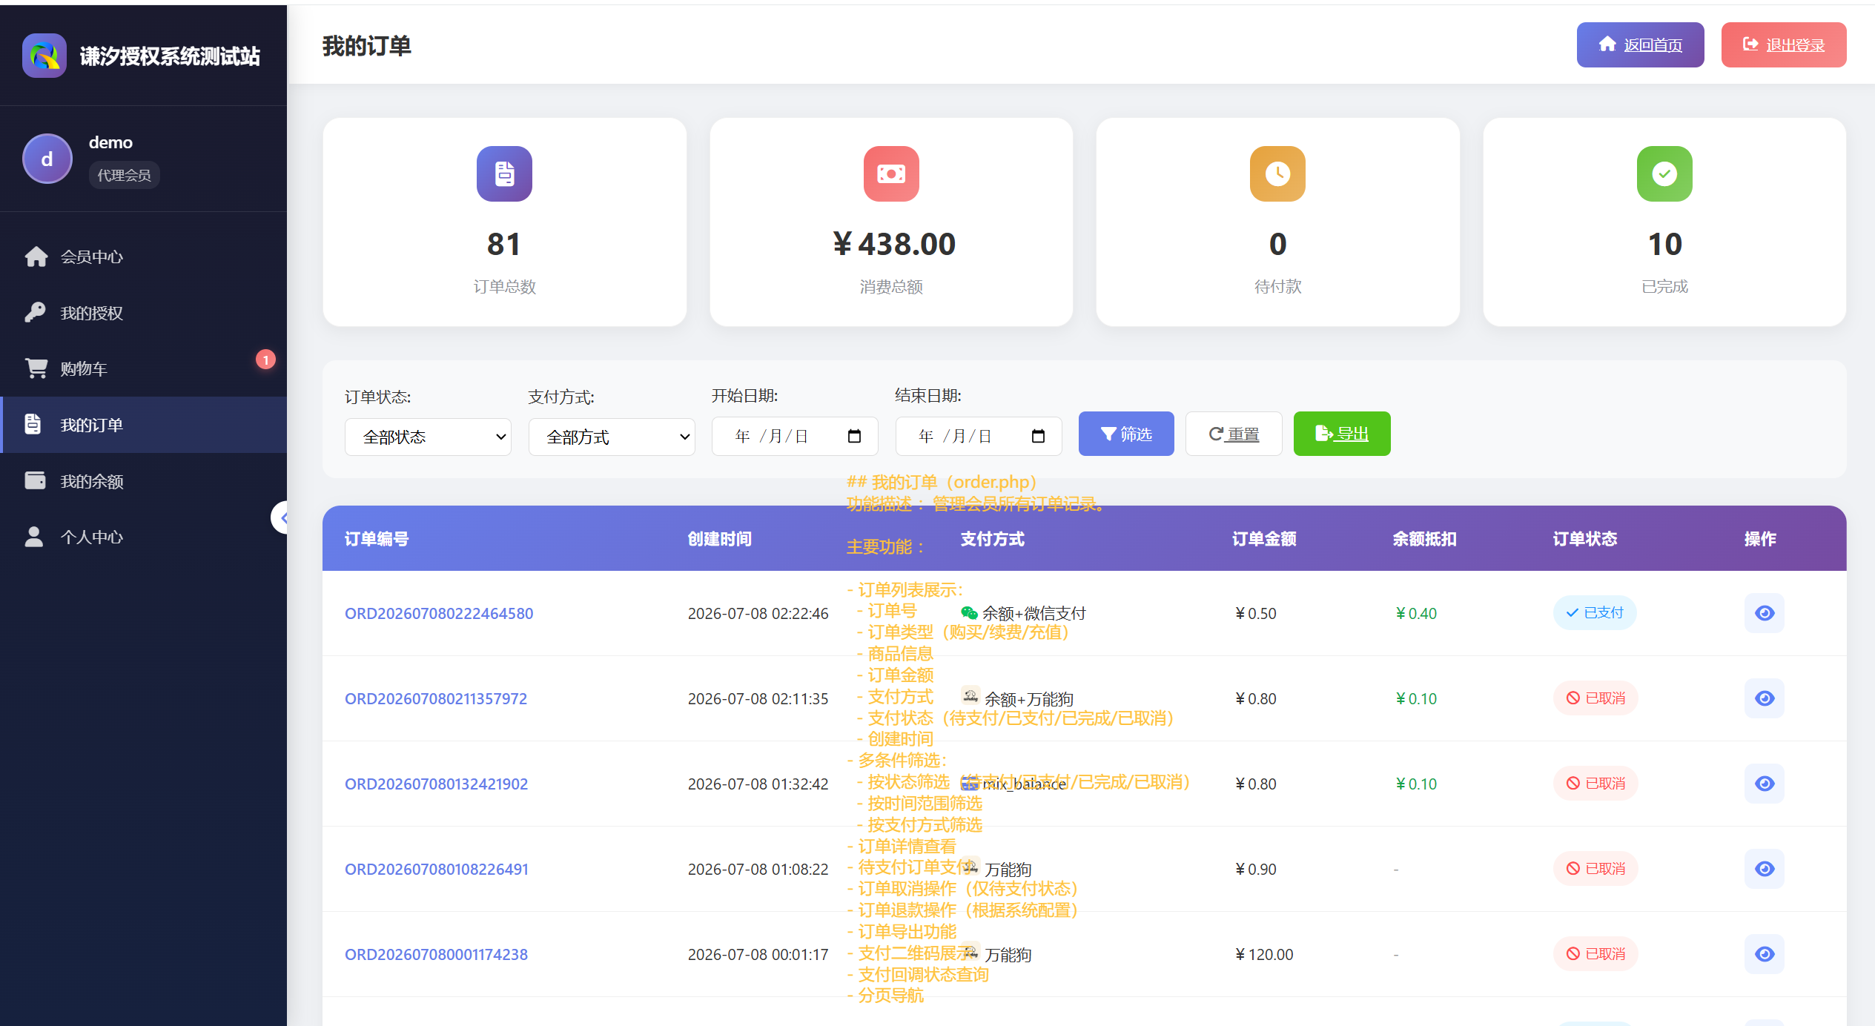Image resolution: width=1875 pixels, height=1026 pixels.
Task: Click the total spending money icon
Action: [891, 173]
